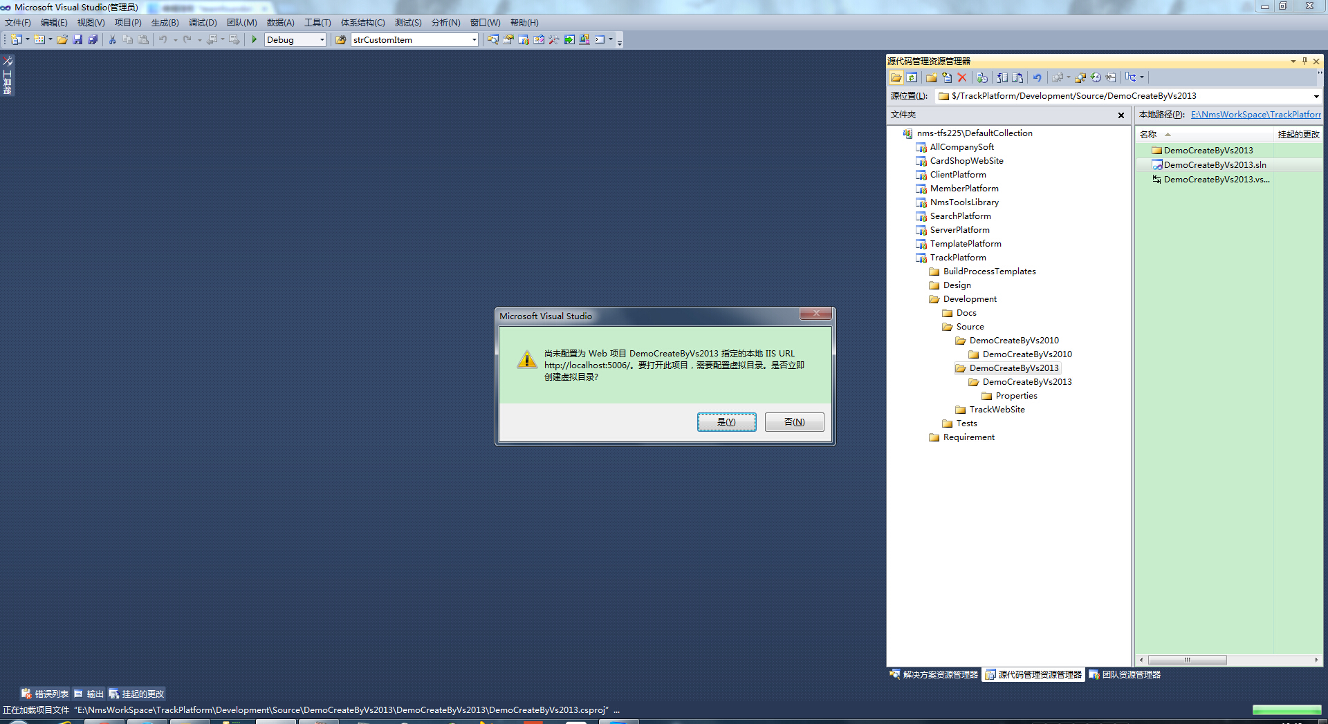Click the Command Window toolbar icon

pos(600,39)
